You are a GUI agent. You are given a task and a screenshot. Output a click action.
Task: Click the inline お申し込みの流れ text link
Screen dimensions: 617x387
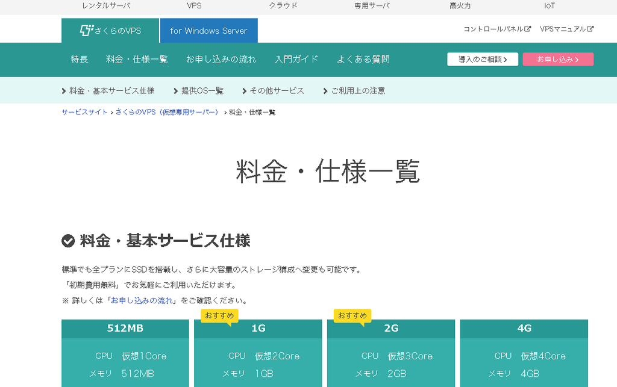point(142,300)
